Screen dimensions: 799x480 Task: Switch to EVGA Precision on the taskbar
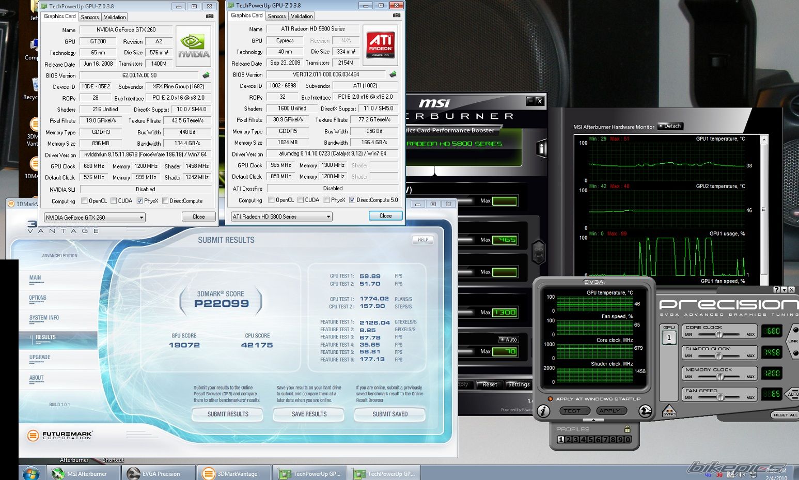coord(159,473)
